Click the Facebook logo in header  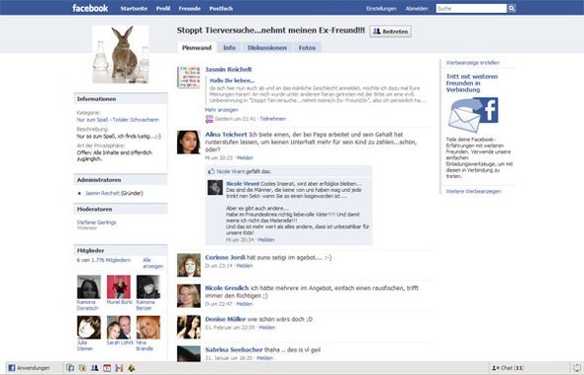point(90,8)
